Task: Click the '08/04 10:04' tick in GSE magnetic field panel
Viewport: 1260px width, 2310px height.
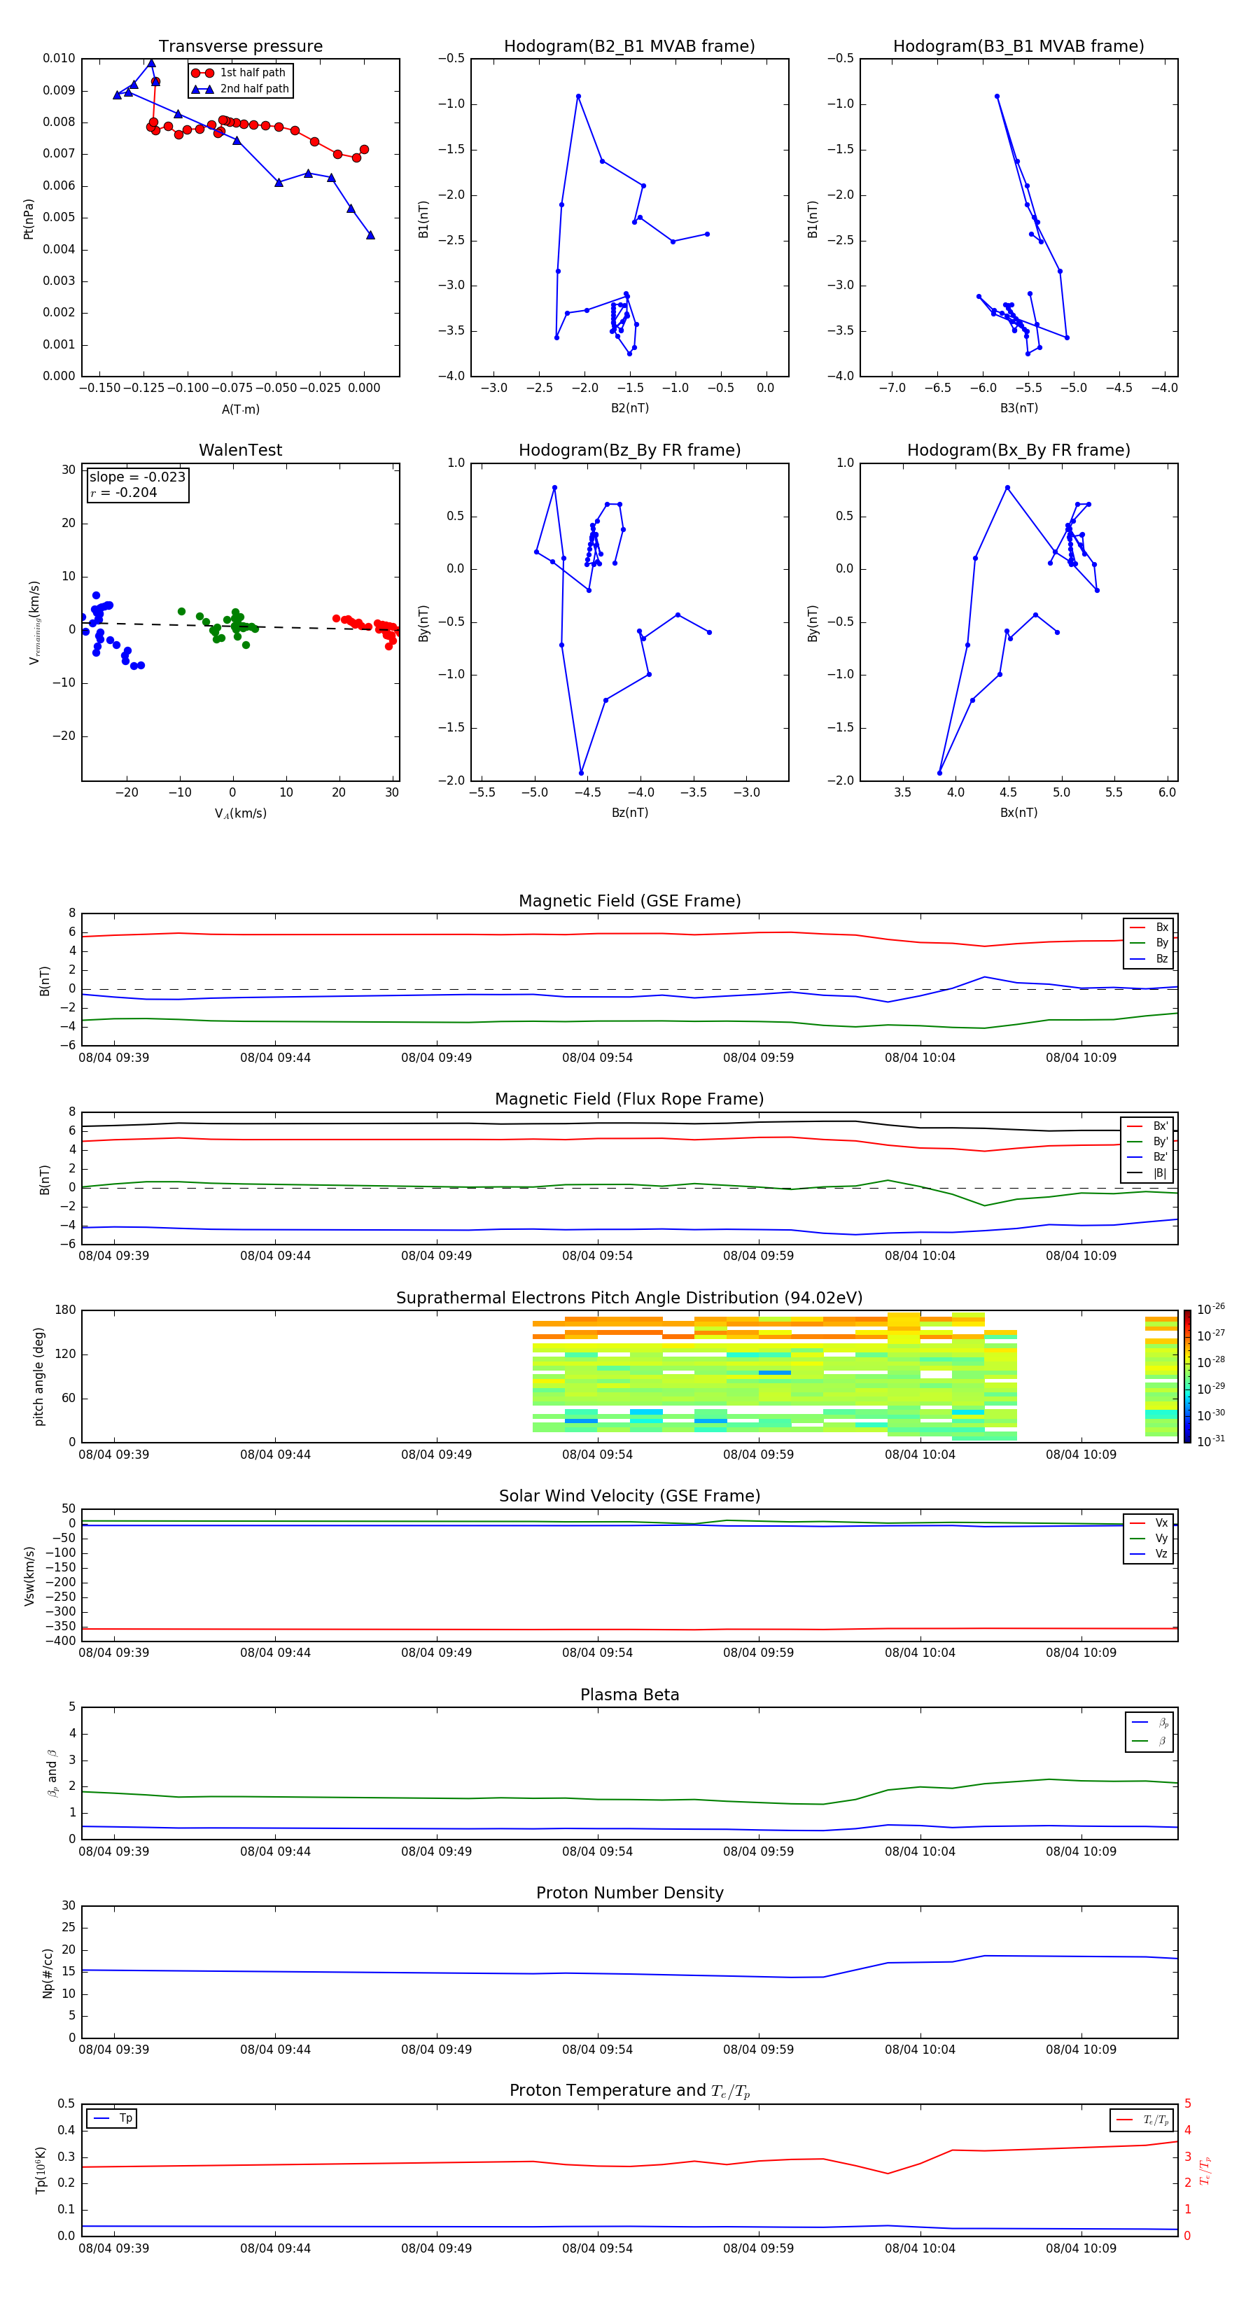Action: point(919,1058)
